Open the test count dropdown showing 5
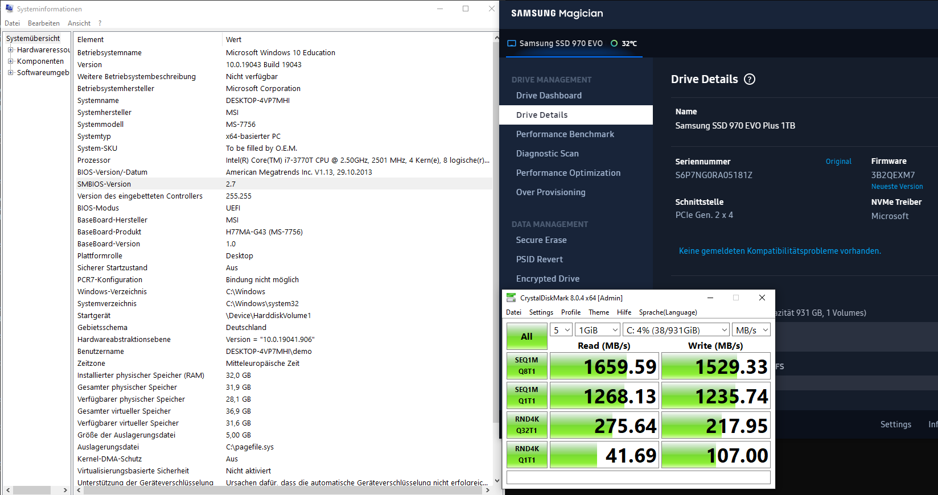Image resolution: width=938 pixels, height=495 pixels. (x=561, y=330)
